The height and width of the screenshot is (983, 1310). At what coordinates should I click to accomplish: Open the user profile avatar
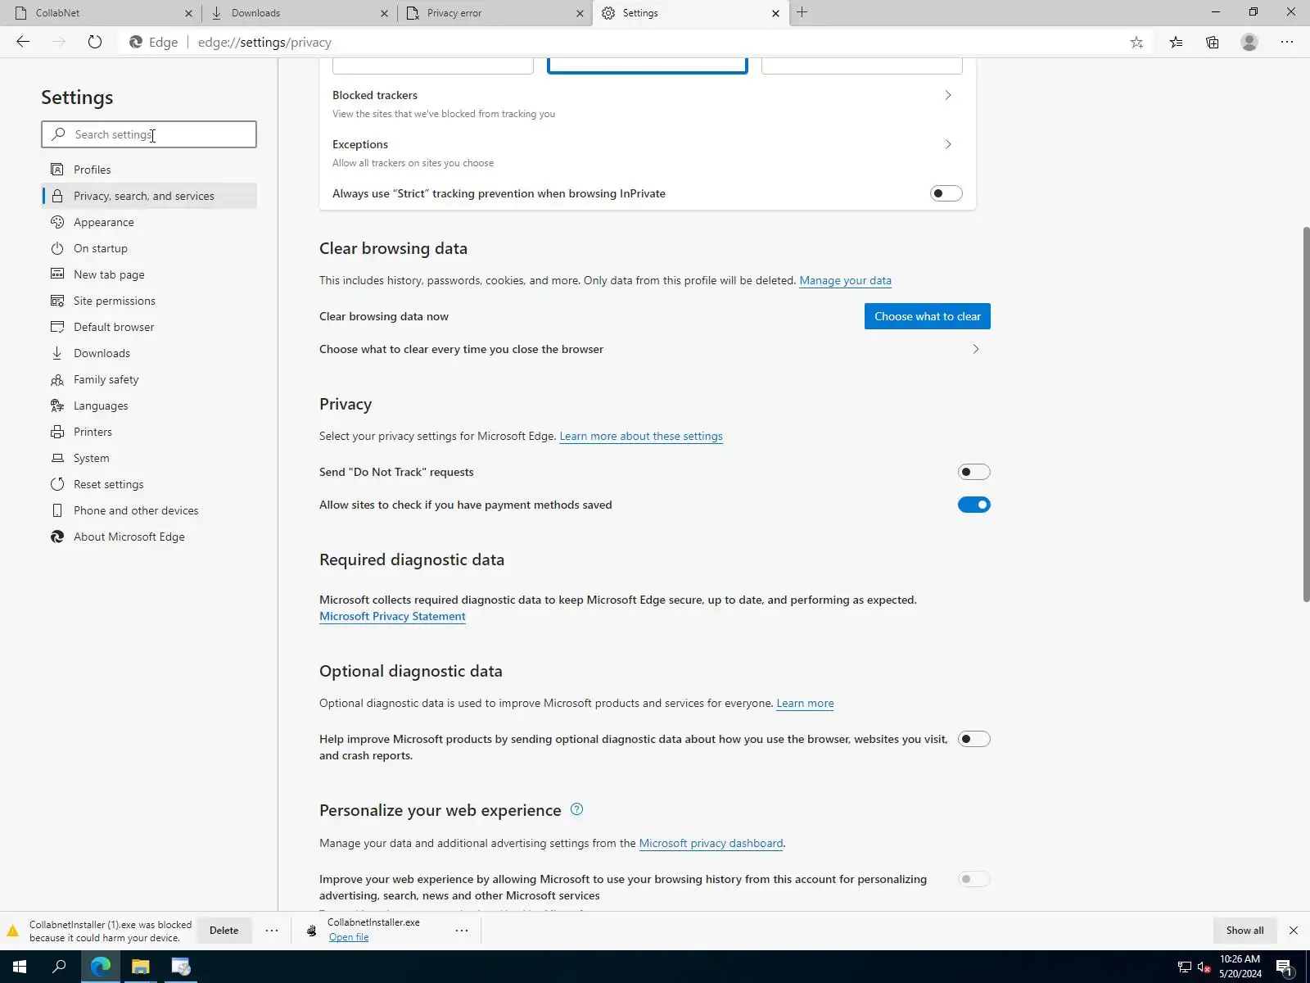click(1249, 42)
